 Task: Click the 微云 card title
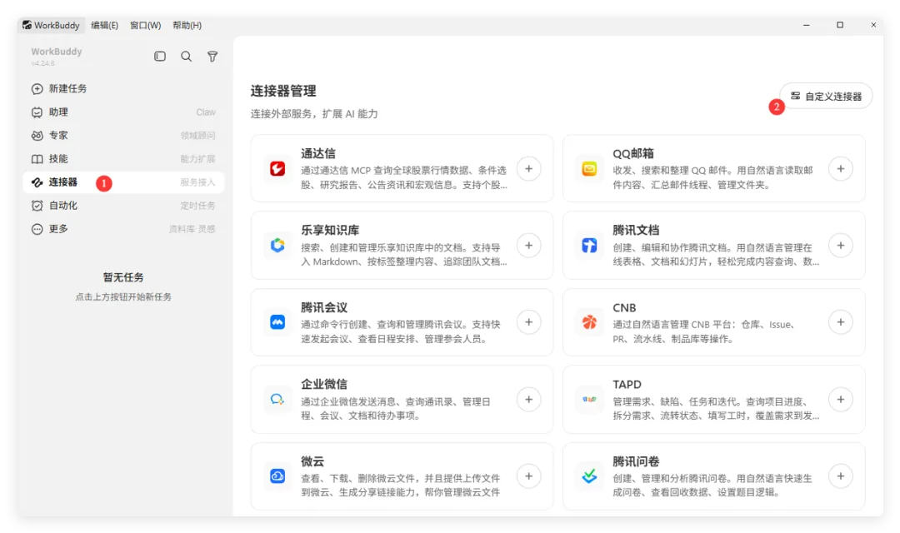coord(312,461)
